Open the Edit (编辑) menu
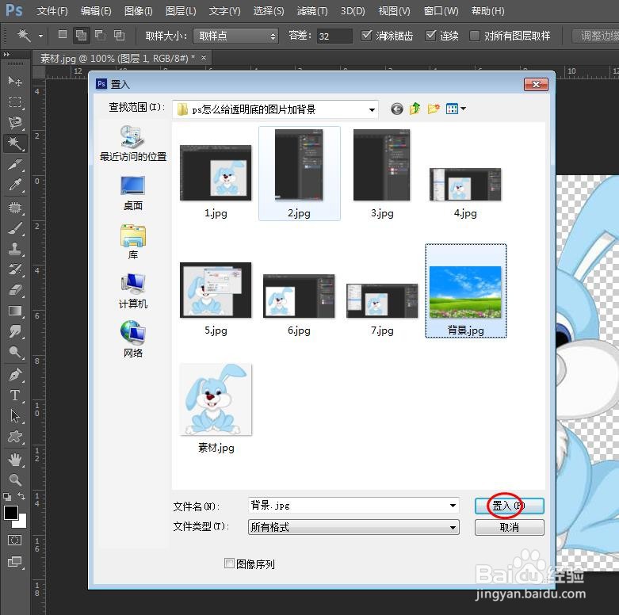The height and width of the screenshot is (615, 619). pyautogui.click(x=96, y=11)
